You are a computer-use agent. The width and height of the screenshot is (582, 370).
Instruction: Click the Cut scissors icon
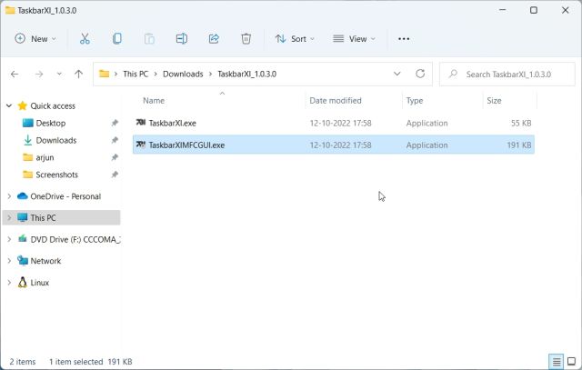pyautogui.click(x=85, y=39)
